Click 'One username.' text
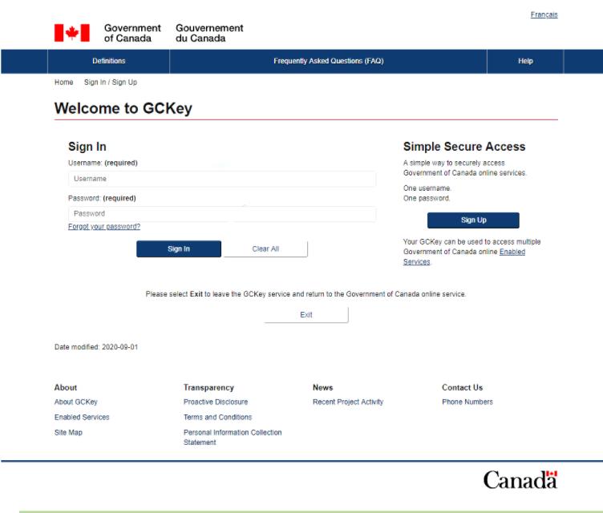 point(427,188)
